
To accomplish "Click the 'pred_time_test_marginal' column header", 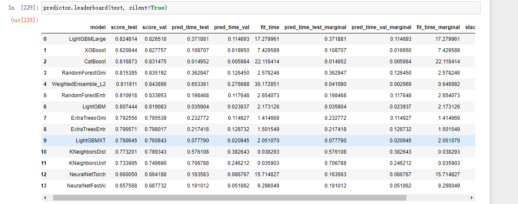I will coord(315,27).
